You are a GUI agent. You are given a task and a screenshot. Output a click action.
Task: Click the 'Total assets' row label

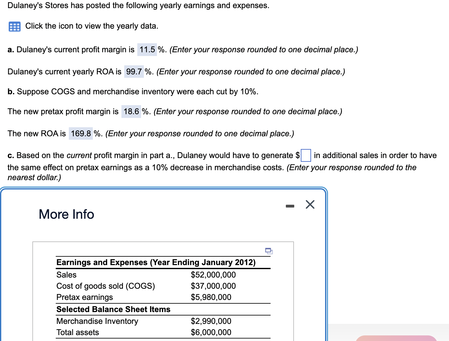(78, 332)
